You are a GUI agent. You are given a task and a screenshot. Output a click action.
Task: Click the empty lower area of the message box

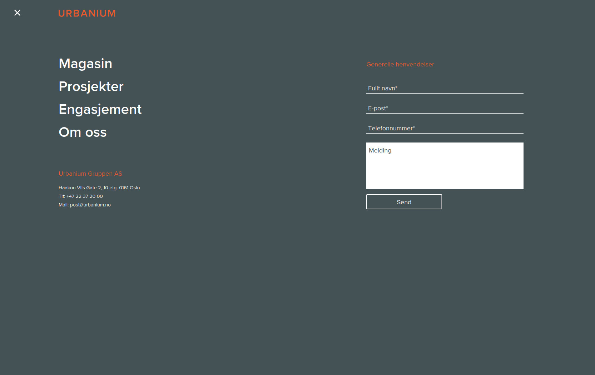(x=445, y=175)
